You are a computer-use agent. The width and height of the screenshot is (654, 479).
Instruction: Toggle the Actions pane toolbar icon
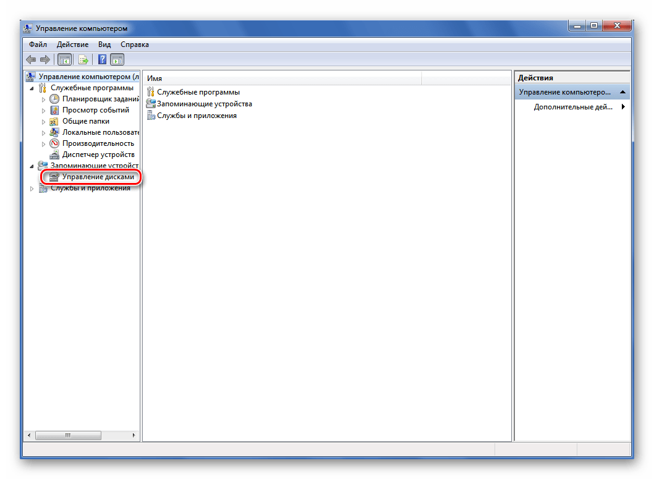pyautogui.click(x=117, y=60)
